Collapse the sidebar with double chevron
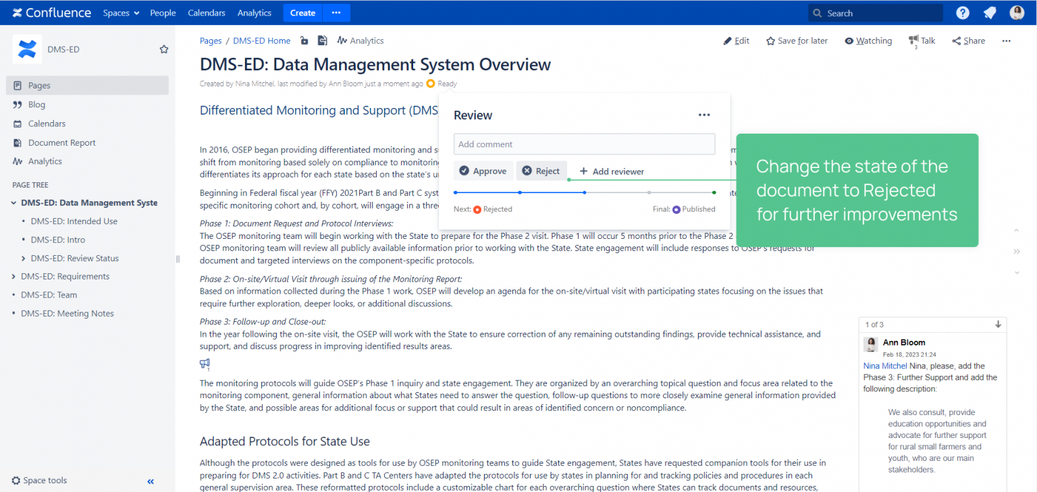 coord(151,481)
